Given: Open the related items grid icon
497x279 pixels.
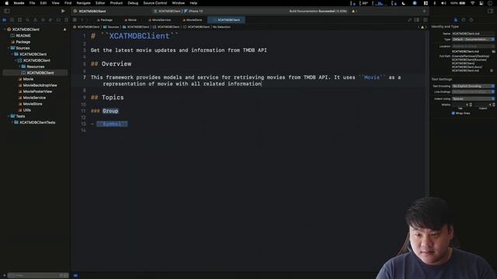Looking at the screenshot, I should pyautogui.click(x=75, y=19).
